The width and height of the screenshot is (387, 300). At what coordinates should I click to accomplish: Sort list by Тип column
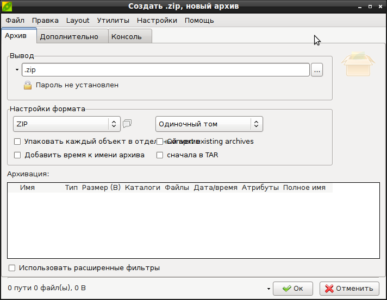(71, 188)
